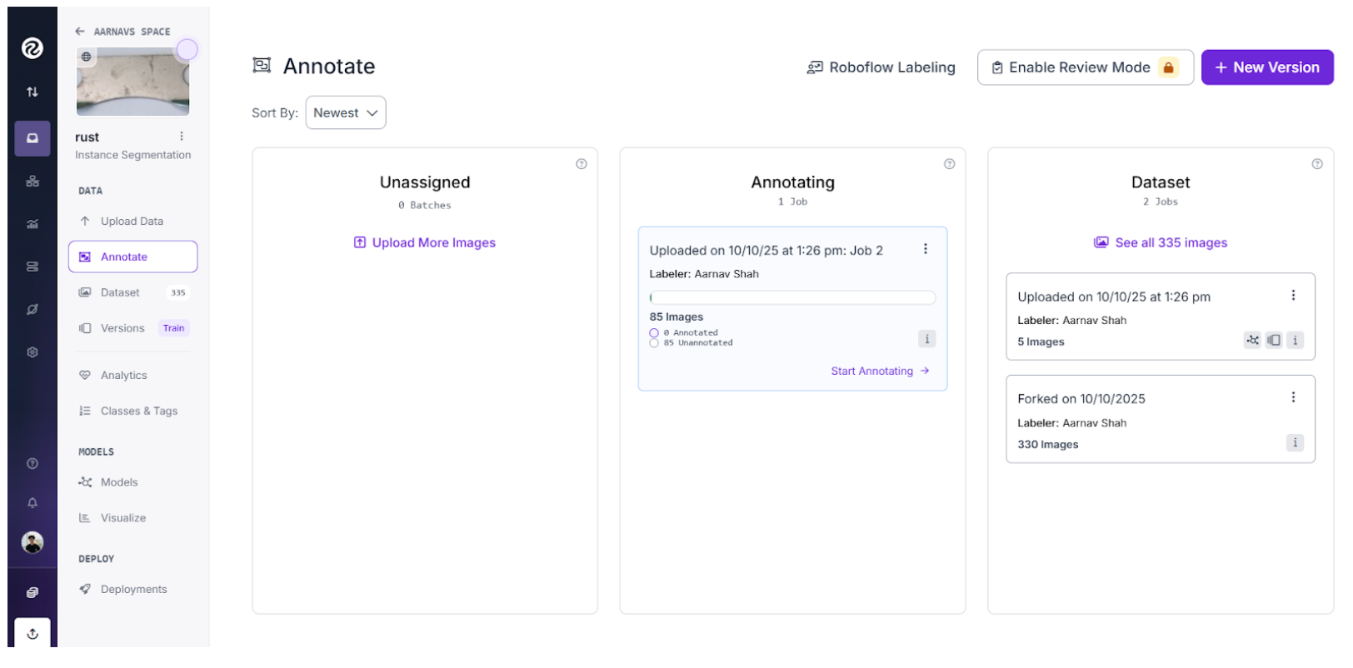
Task: Click versions icon on 5 Images card
Action: tap(1274, 341)
